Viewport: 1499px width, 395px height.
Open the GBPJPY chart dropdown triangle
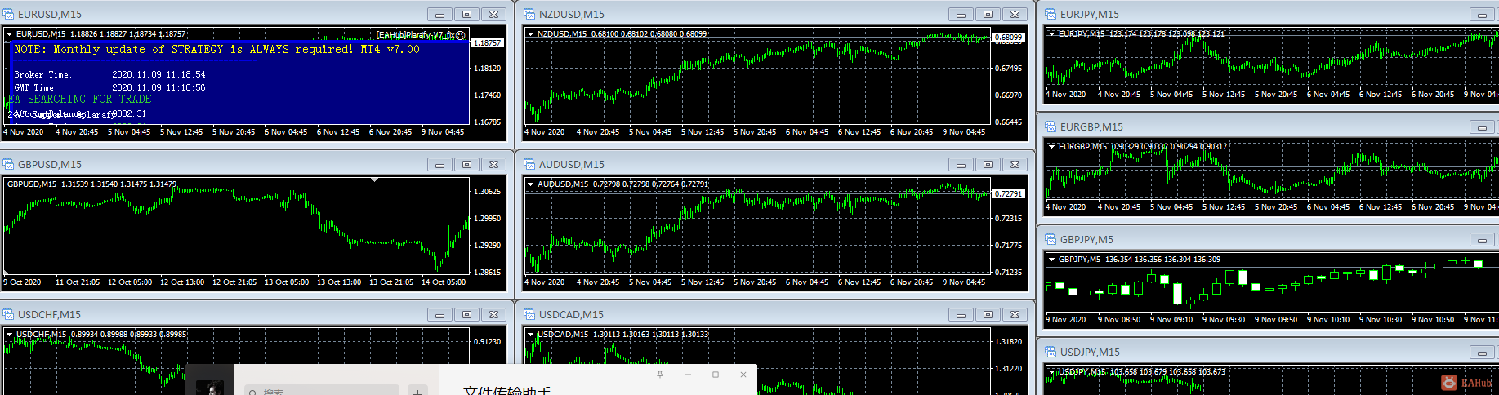pyautogui.click(x=1051, y=260)
